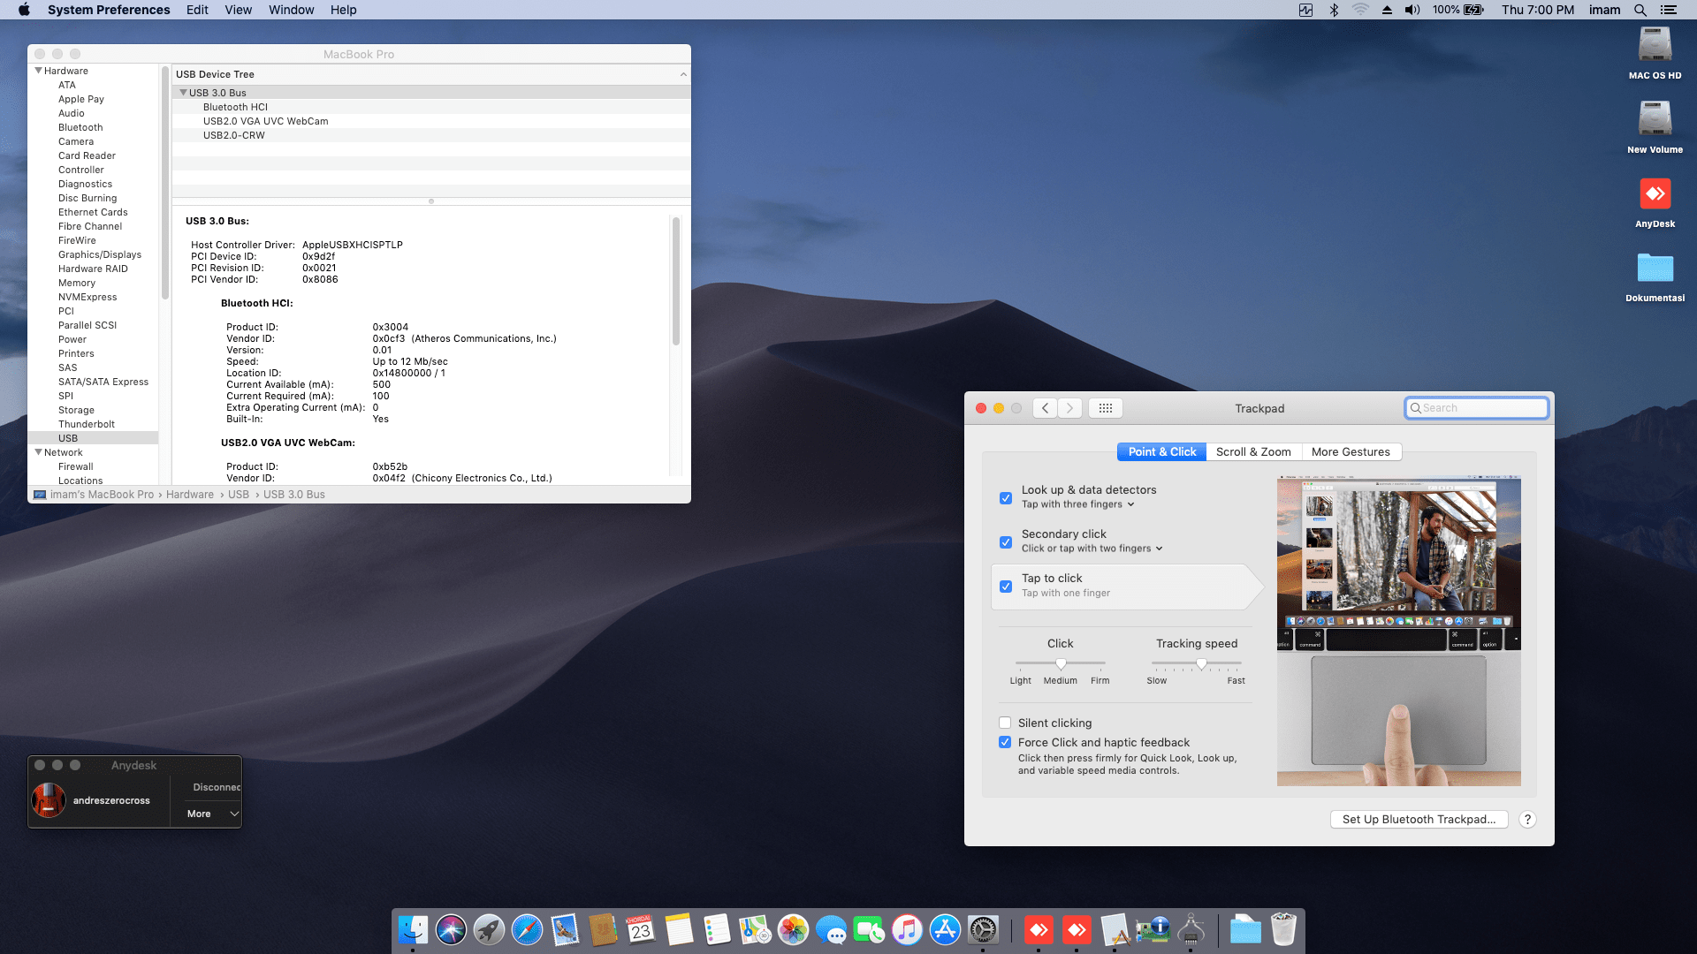
Task: Click the Search field in Trackpad window
Action: [1476, 408]
